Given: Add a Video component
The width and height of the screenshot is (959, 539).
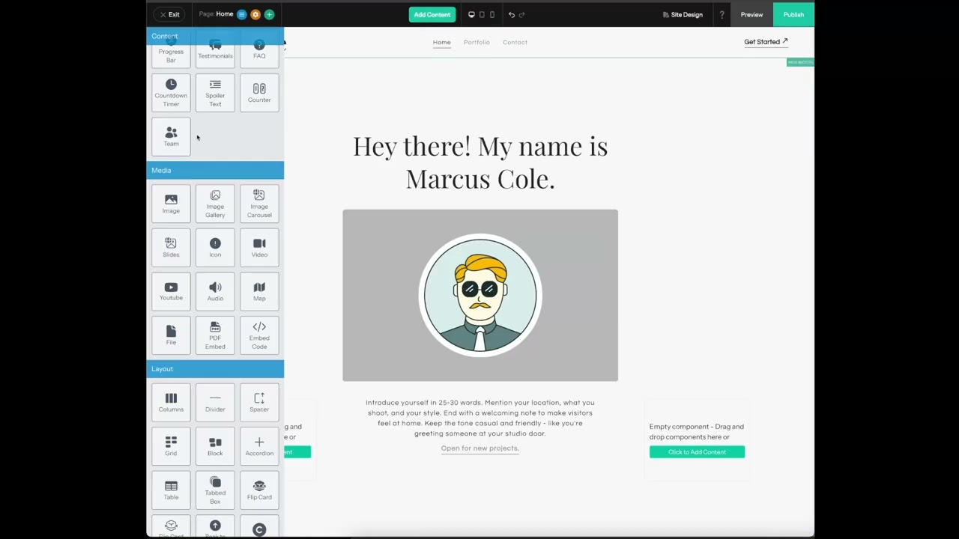Looking at the screenshot, I should tap(259, 248).
